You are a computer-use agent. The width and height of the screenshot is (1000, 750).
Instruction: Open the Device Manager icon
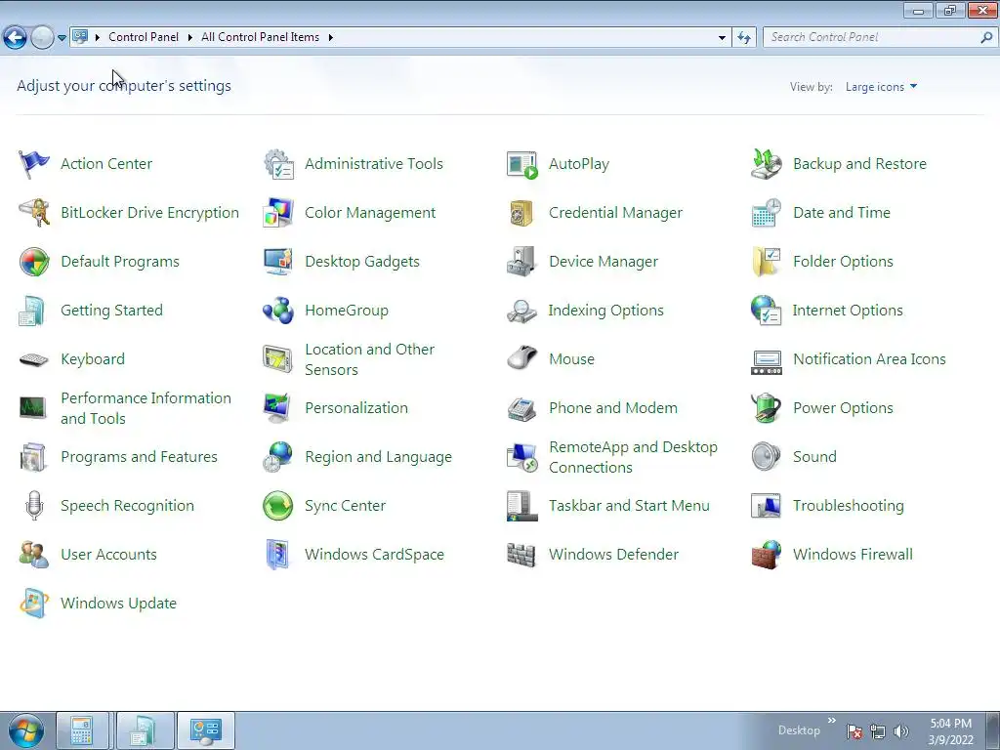[x=521, y=262]
